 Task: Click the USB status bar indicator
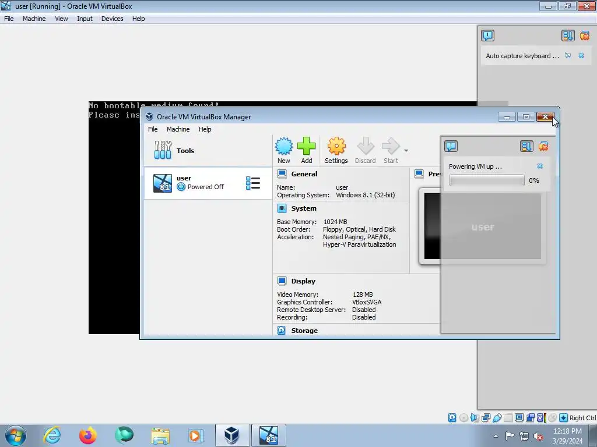(497, 418)
